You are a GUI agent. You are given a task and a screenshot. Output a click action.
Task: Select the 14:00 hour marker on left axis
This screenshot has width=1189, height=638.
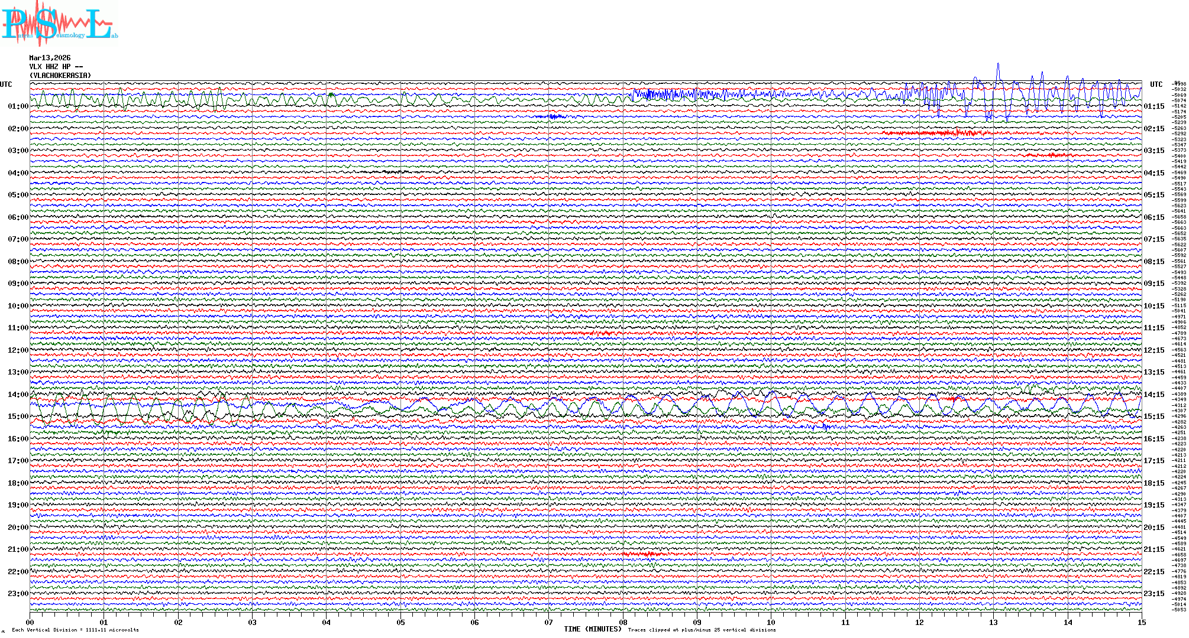(x=18, y=395)
